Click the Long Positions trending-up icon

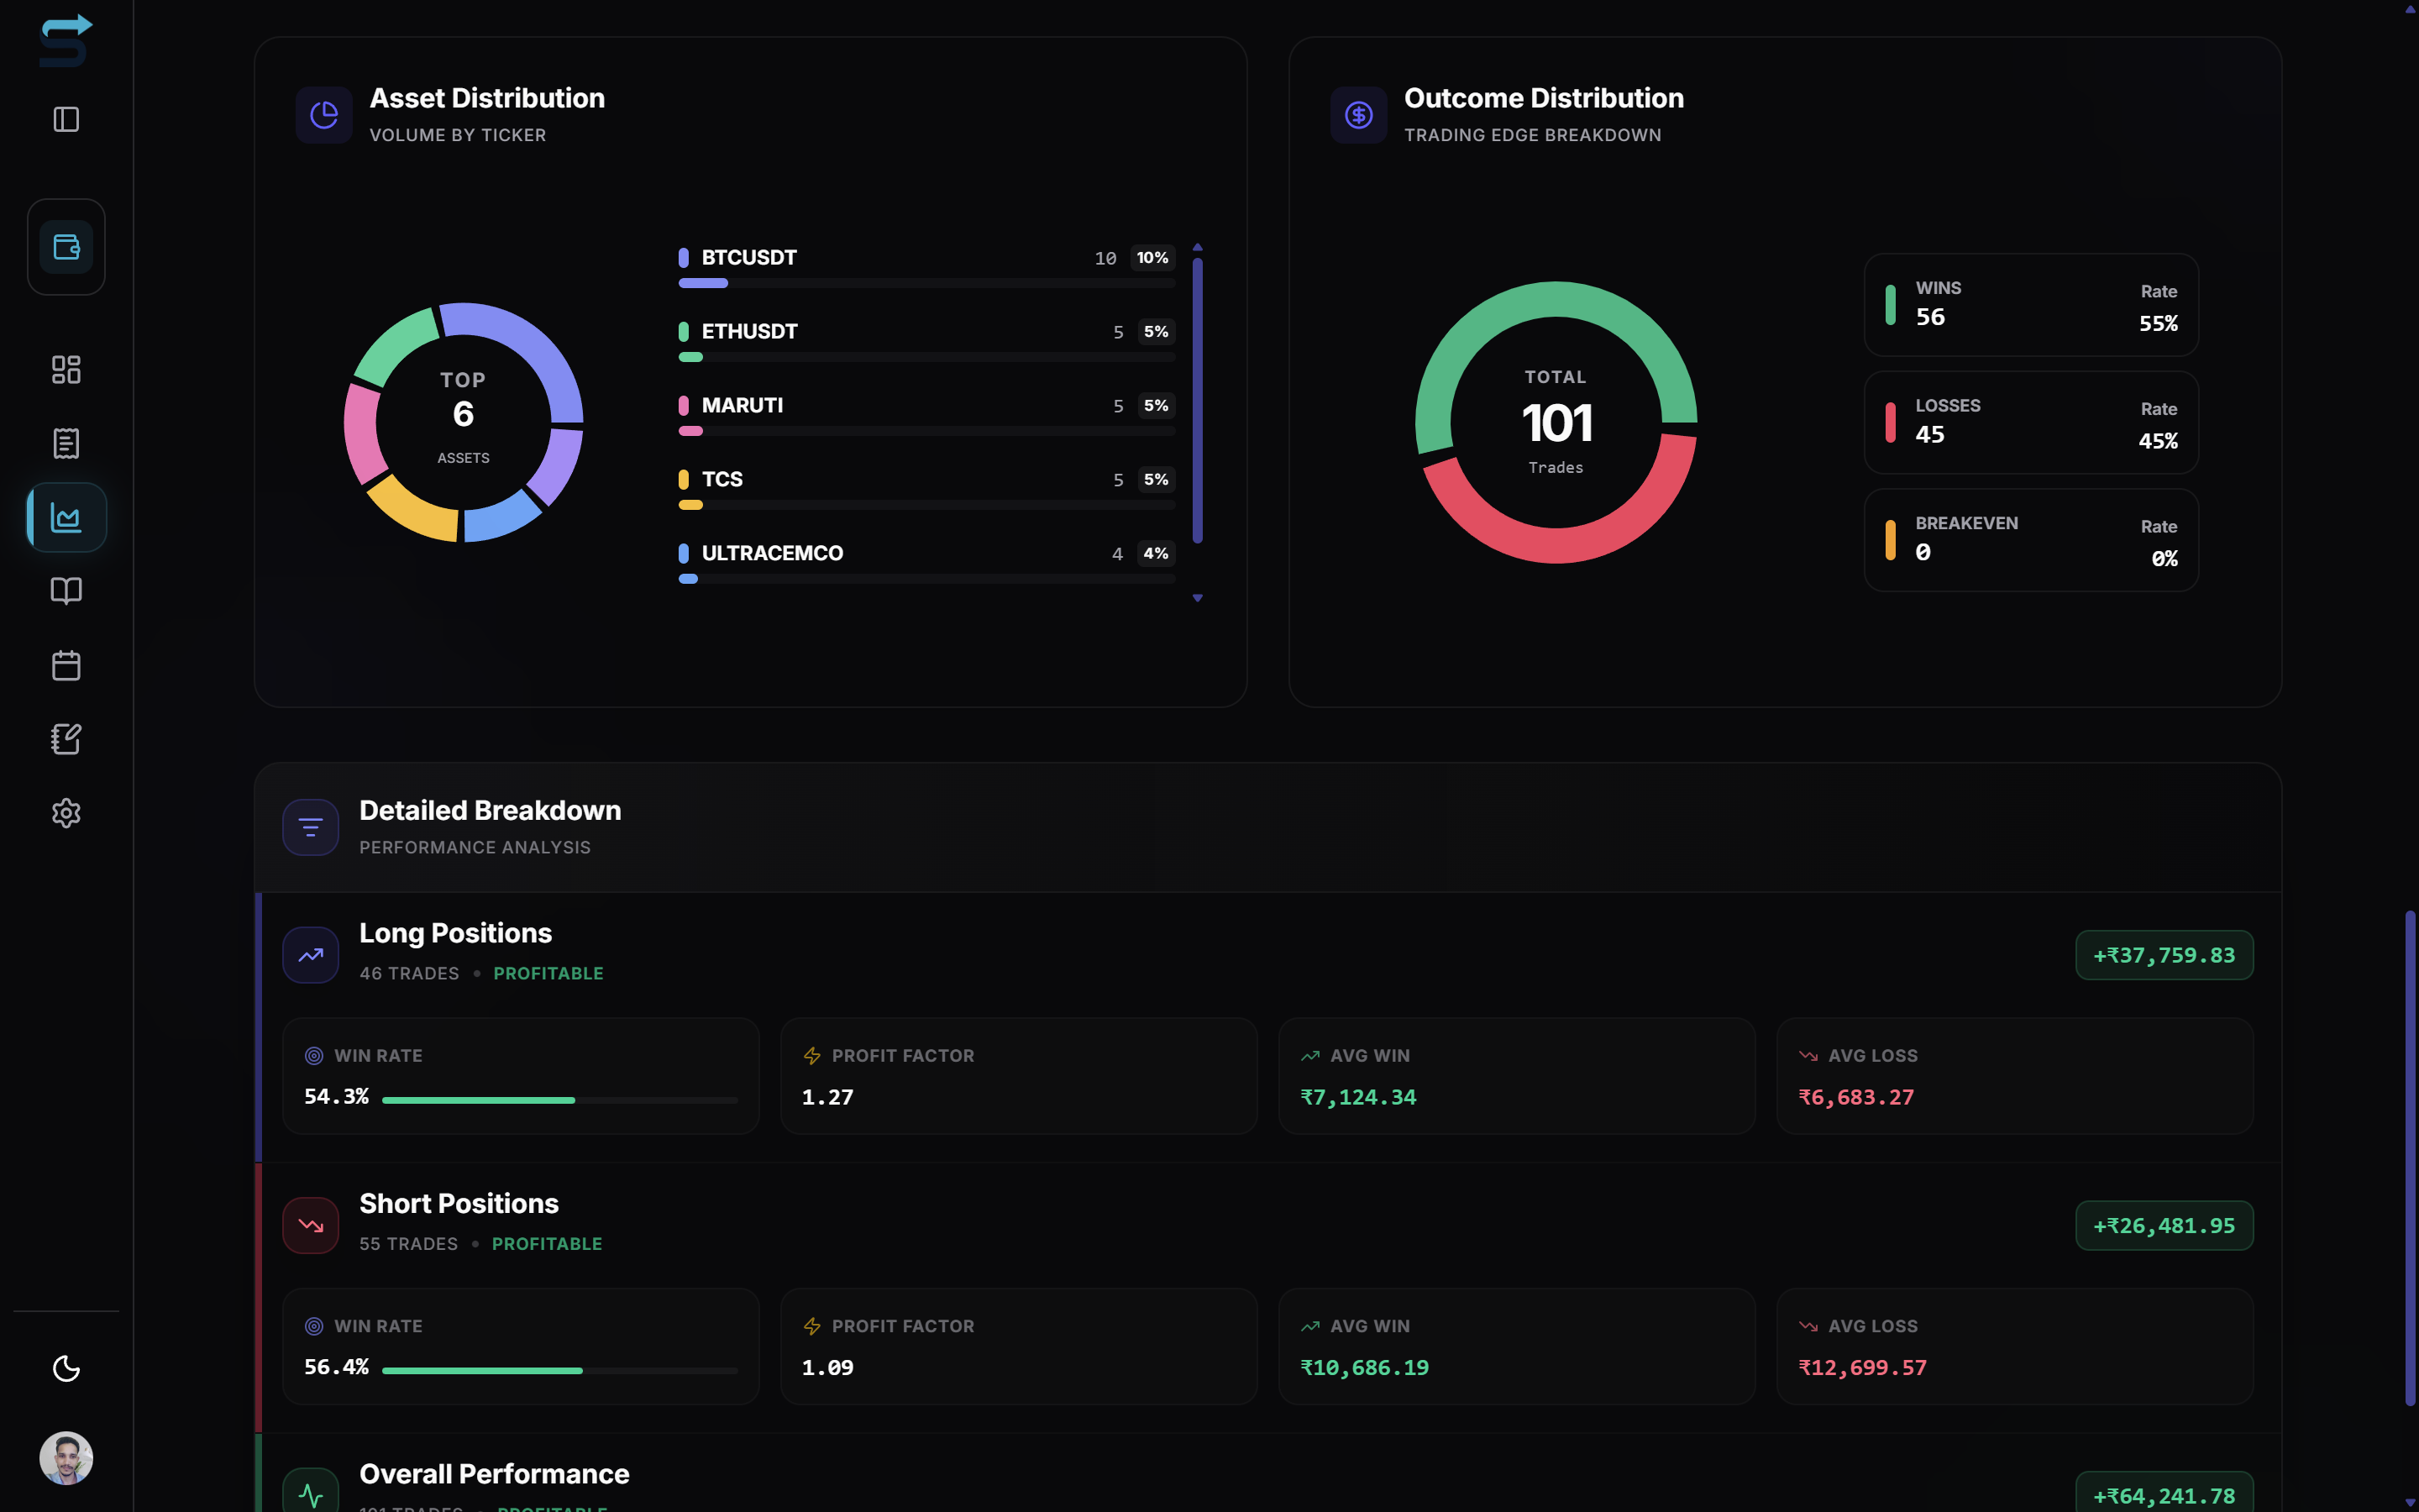(x=310, y=954)
